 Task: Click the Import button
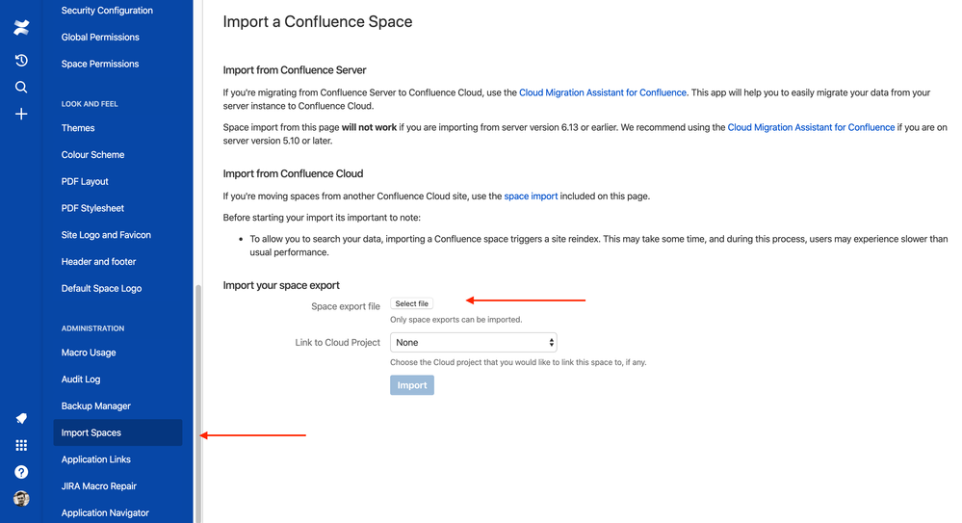(x=412, y=385)
